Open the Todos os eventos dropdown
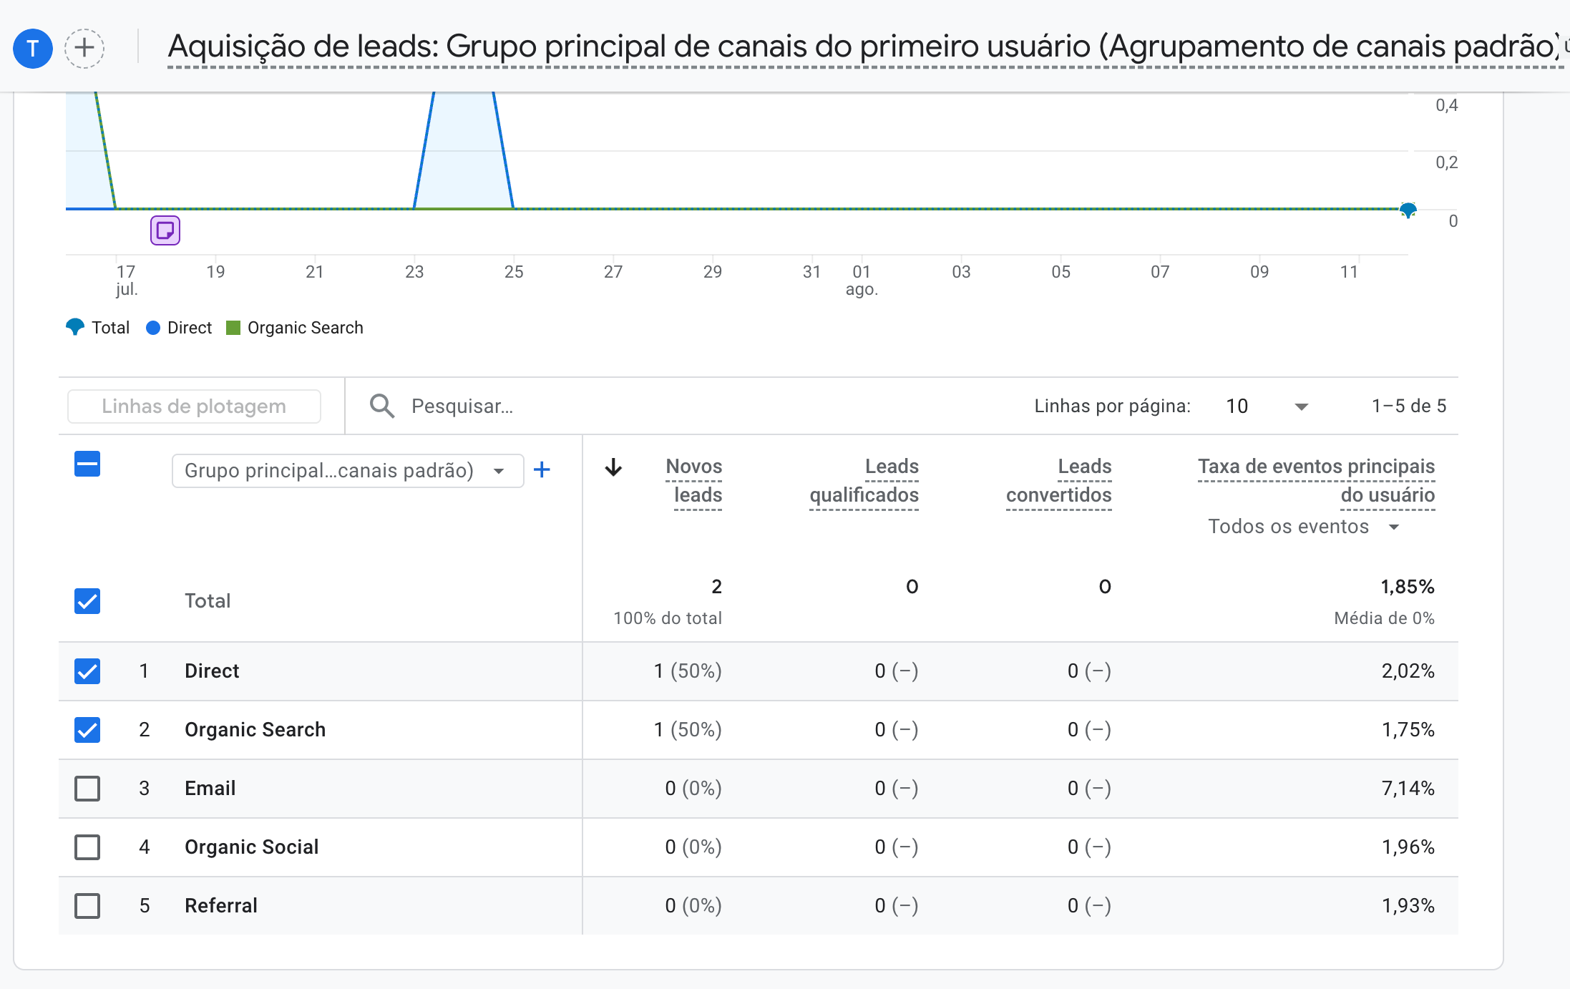The height and width of the screenshot is (989, 1570). coord(1302,527)
